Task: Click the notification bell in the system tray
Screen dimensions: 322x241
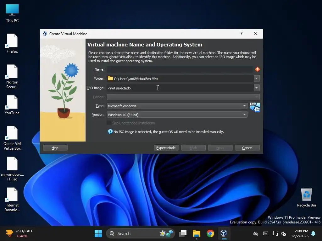Action: (313, 233)
